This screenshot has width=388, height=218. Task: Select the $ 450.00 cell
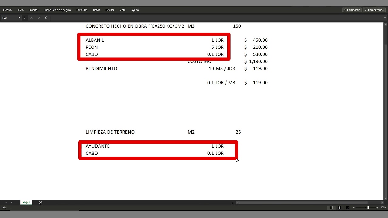(256, 40)
